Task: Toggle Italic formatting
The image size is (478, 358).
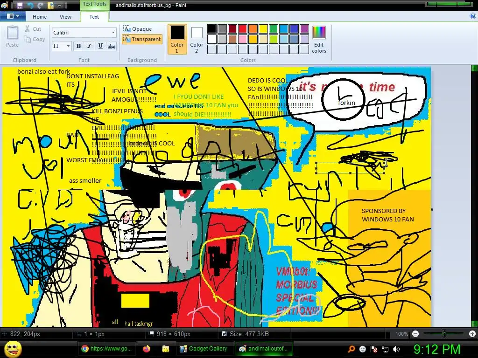Action: 89,46
